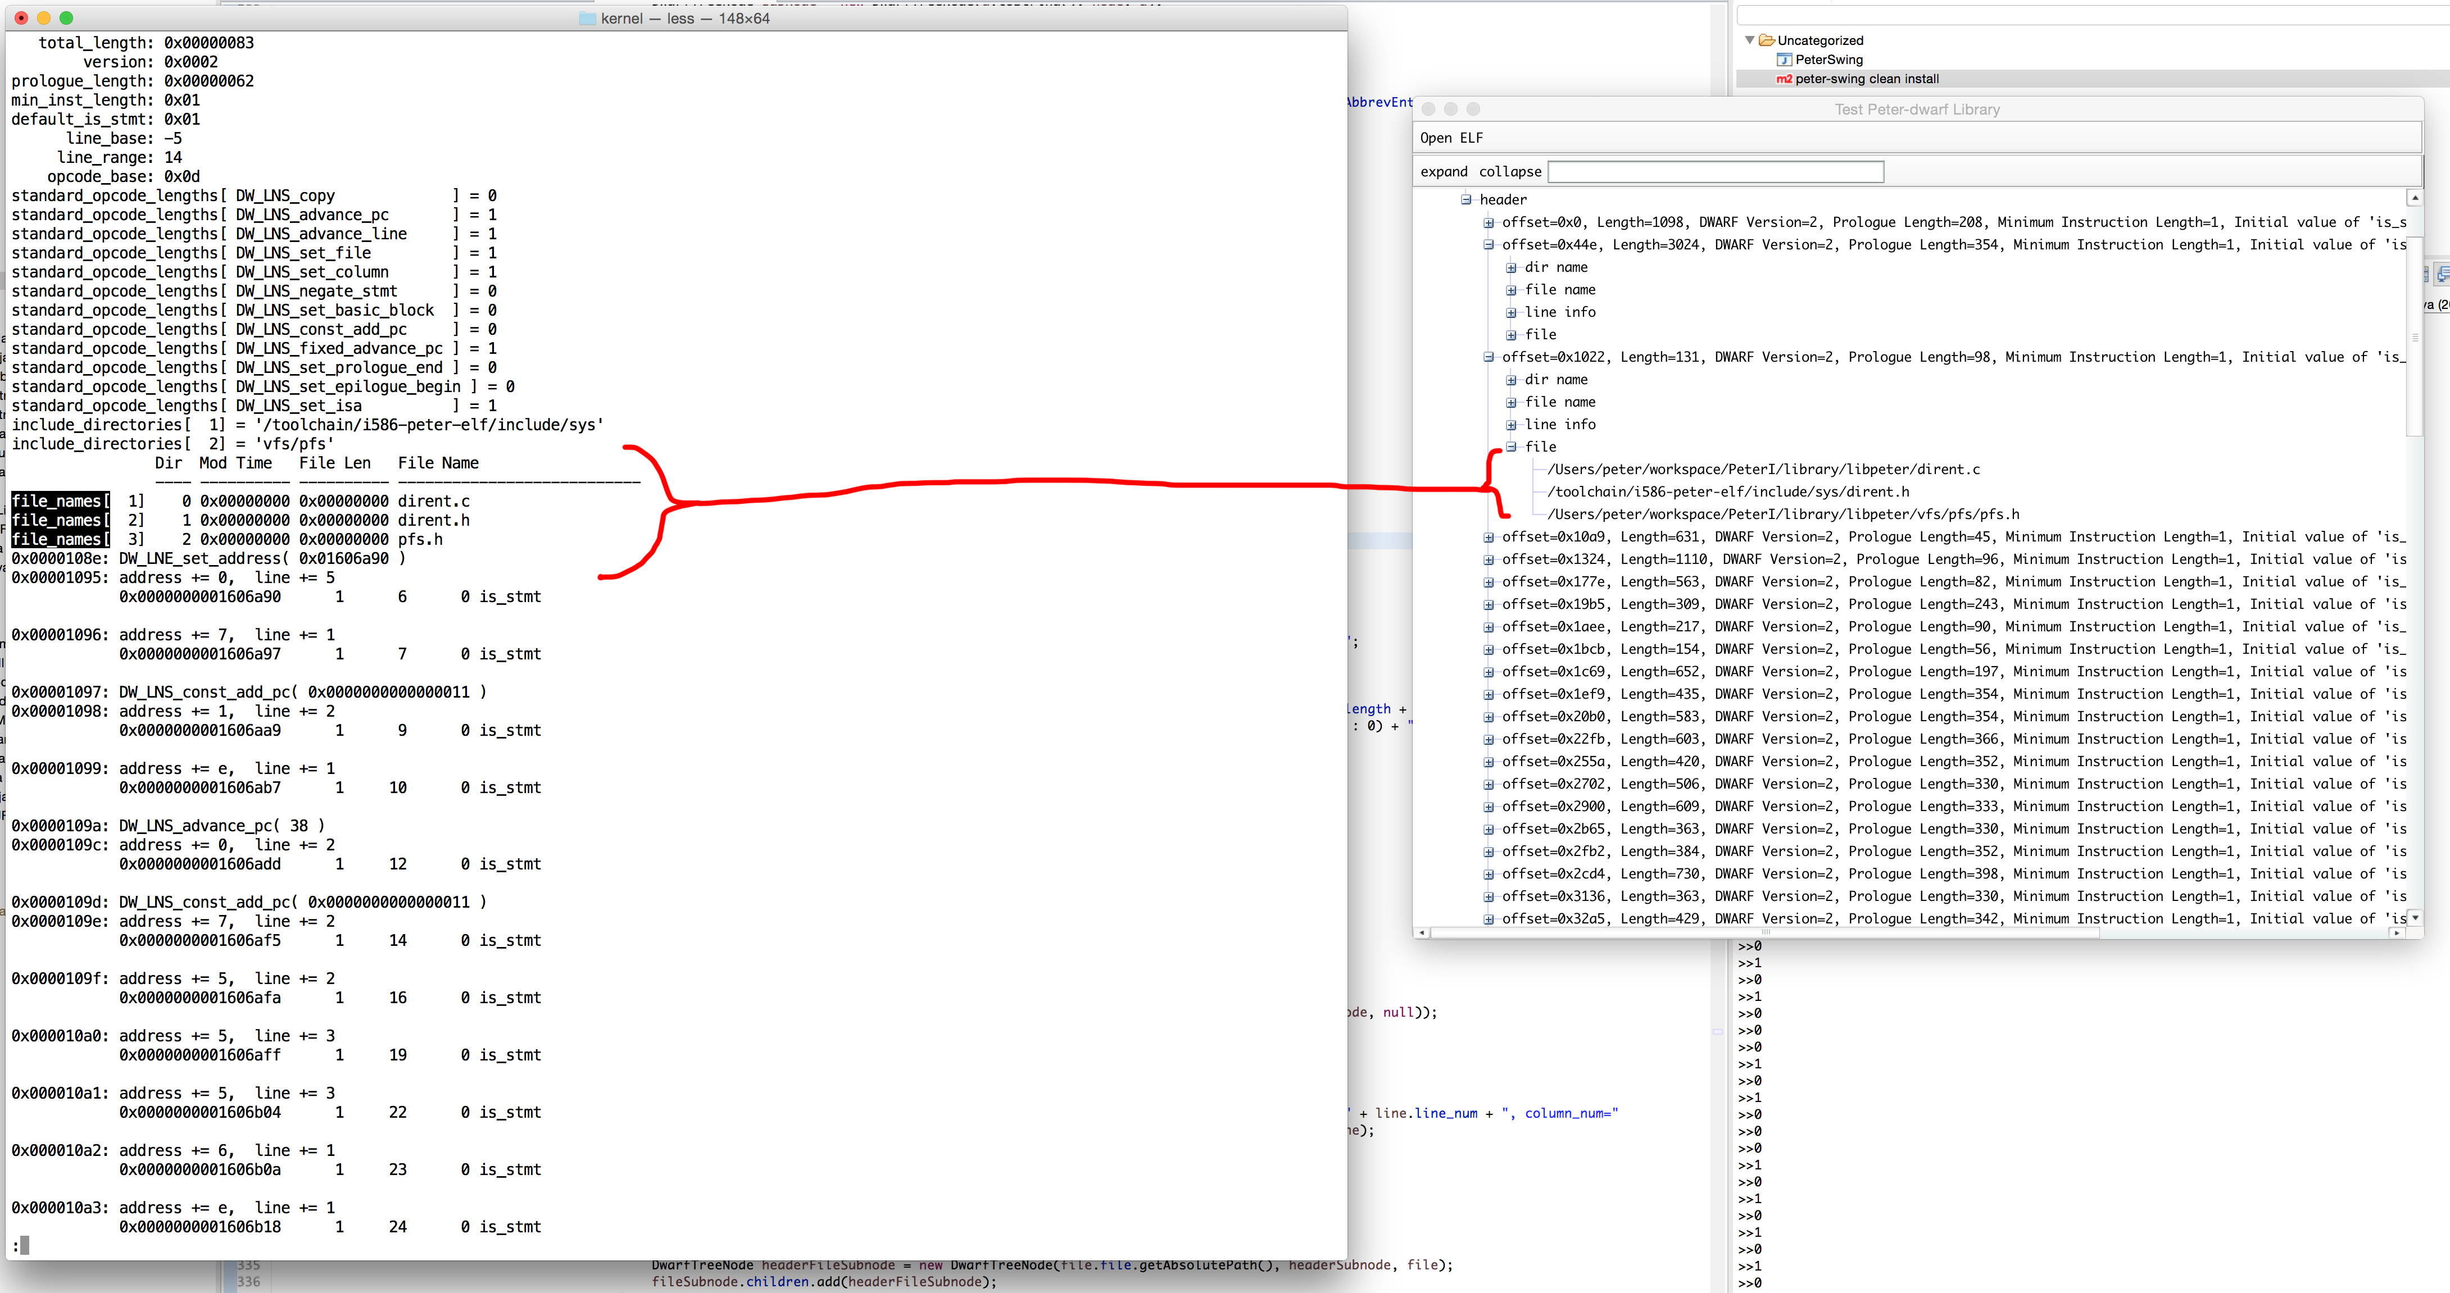
Task: Click the Test Peter-dwarf Library title bar
Action: [x=1917, y=110]
